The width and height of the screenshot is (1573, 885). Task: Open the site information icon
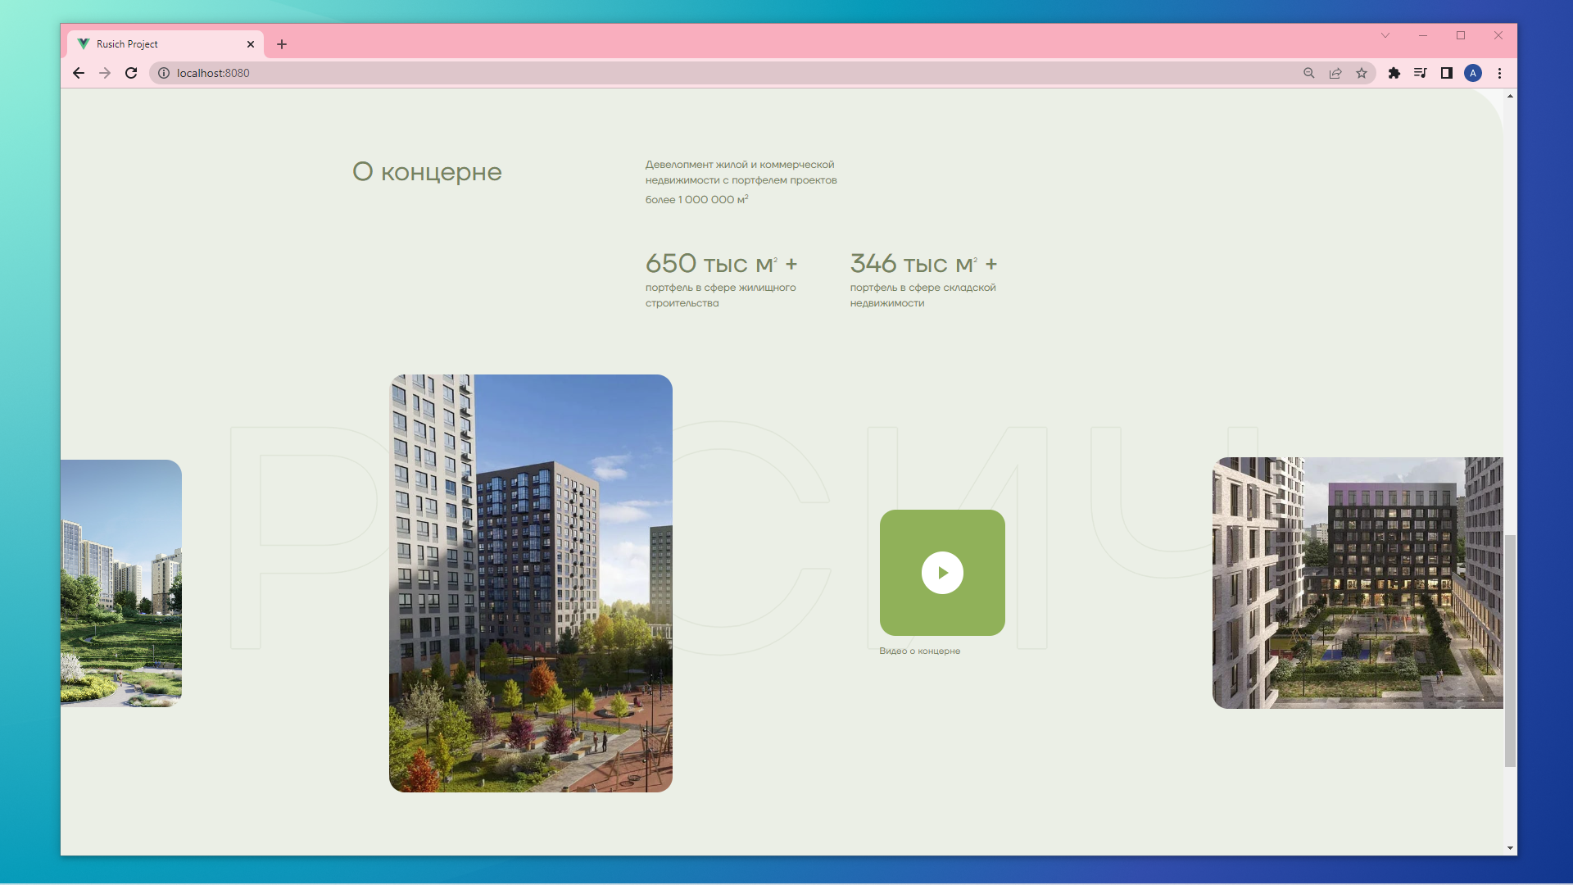click(x=164, y=73)
